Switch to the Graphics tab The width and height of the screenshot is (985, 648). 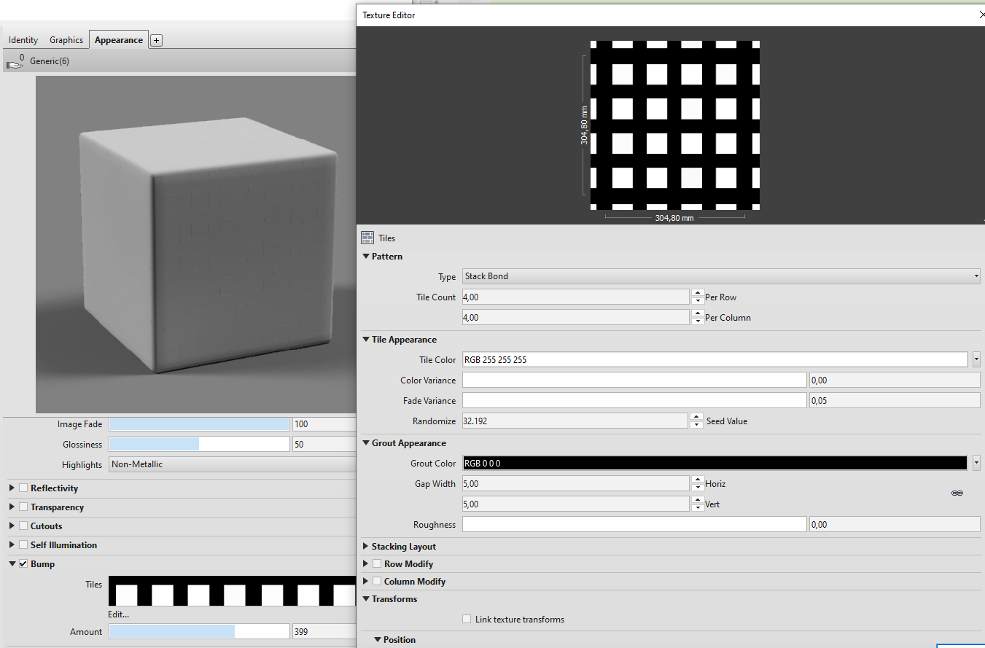pos(66,40)
